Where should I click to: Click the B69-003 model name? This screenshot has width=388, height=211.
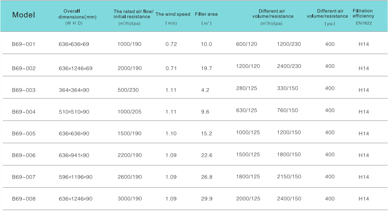tap(24, 90)
